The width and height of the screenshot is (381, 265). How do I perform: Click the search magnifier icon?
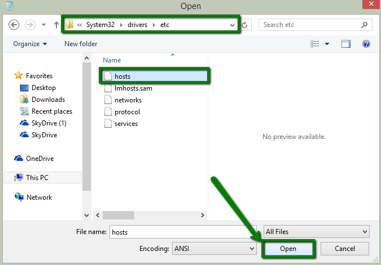coord(365,25)
